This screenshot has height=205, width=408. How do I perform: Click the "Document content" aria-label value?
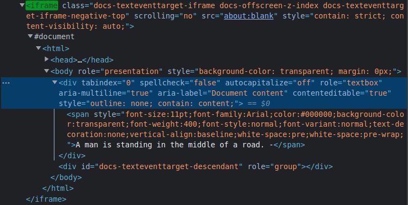point(247,93)
